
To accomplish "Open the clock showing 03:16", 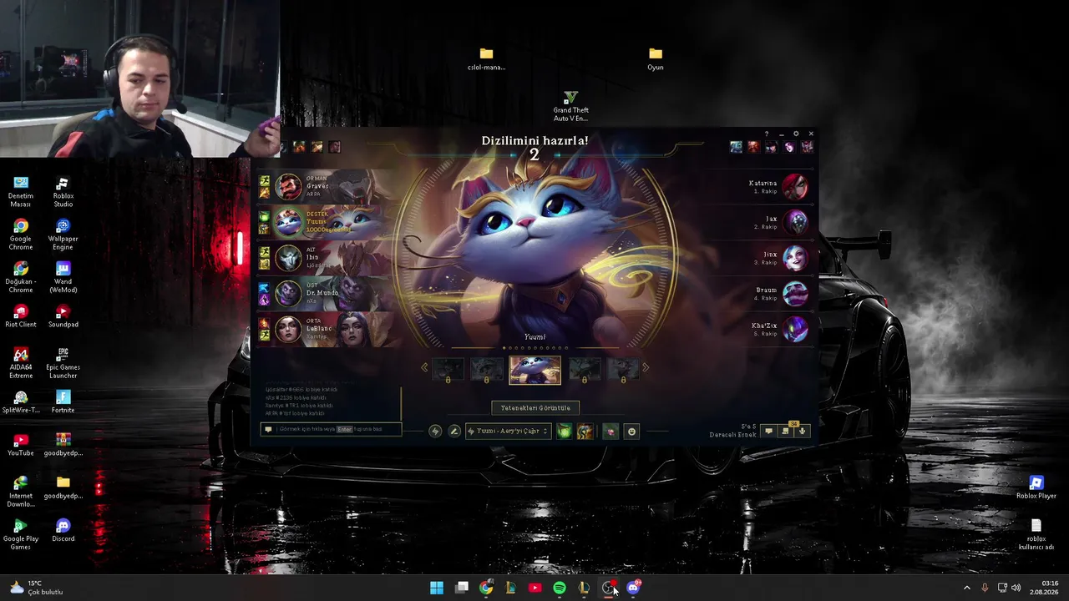I will point(1043,588).
